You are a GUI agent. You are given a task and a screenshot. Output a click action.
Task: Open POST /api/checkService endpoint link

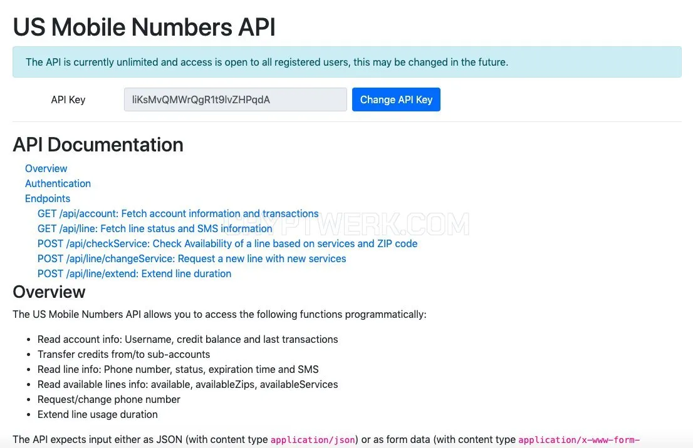tap(227, 243)
